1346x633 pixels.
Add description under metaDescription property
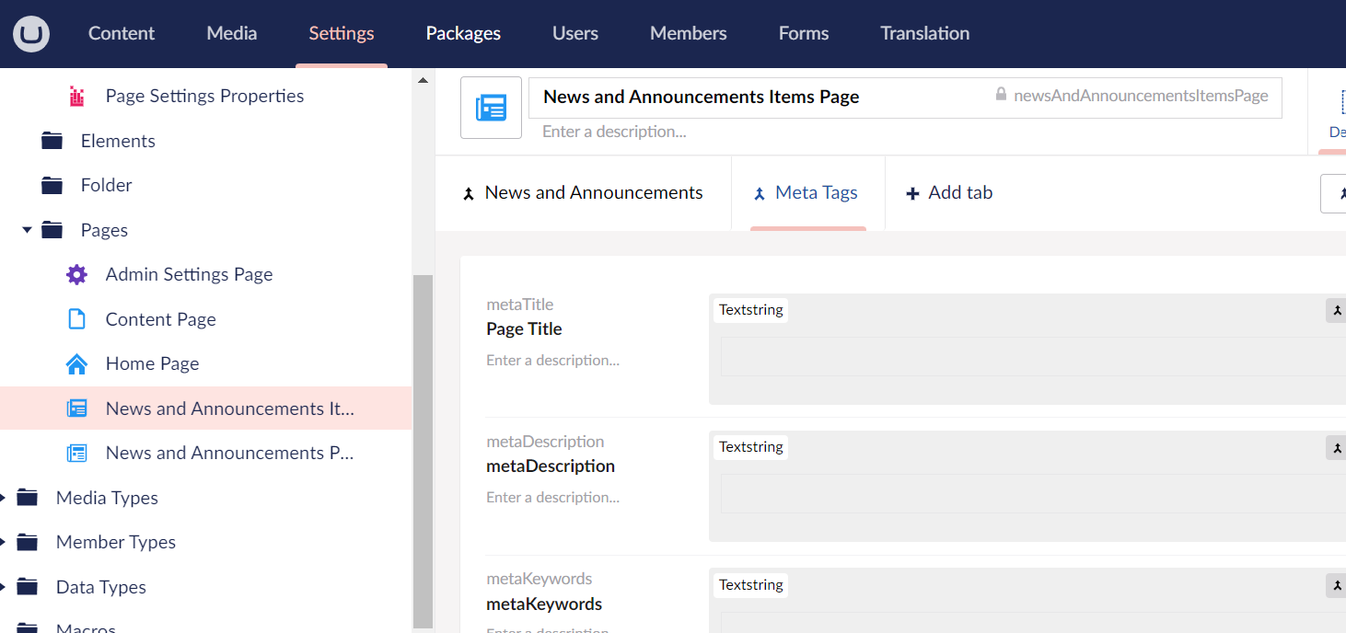click(x=552, y=498)
